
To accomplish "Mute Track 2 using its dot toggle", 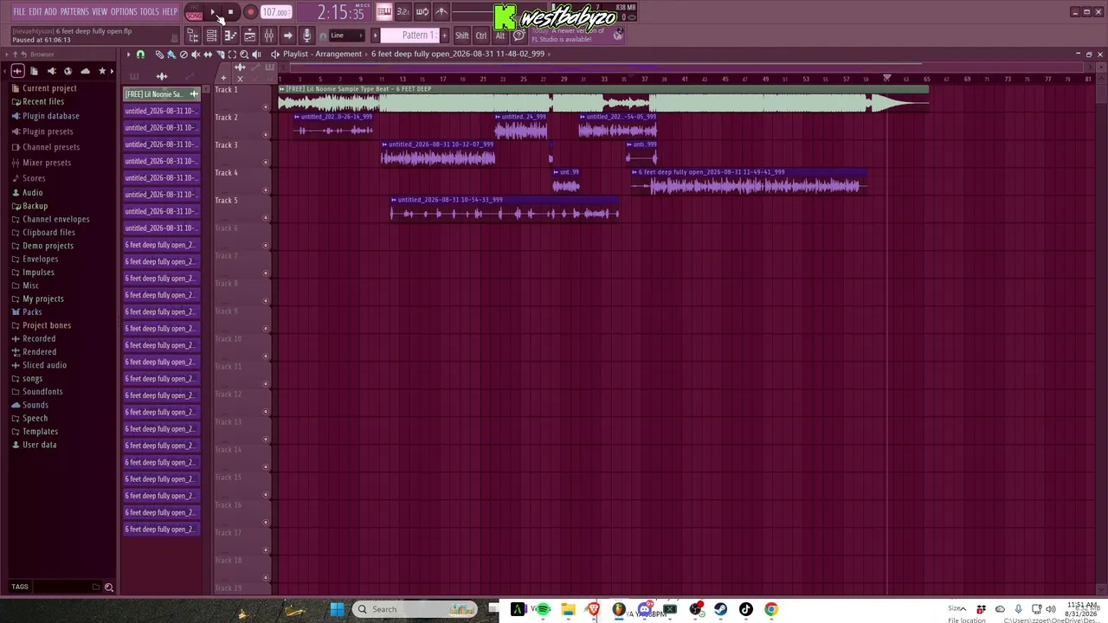I will (266, 135).
